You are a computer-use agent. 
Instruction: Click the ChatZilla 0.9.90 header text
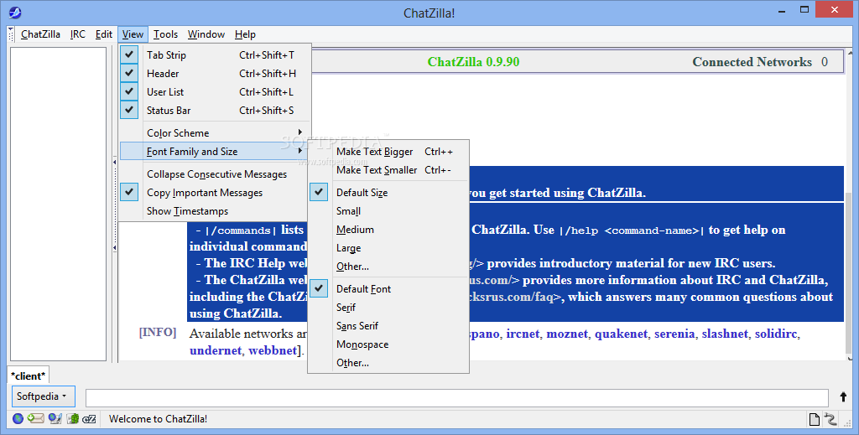coord(473,62)
